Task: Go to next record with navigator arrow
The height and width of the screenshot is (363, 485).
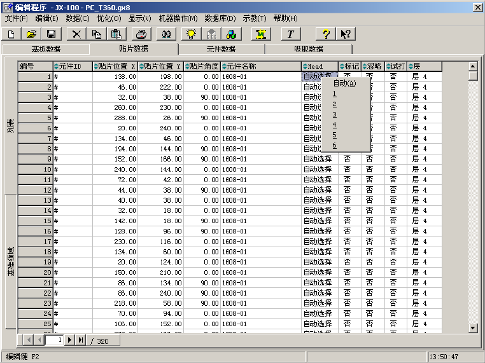Action: (x=70, y=340)
